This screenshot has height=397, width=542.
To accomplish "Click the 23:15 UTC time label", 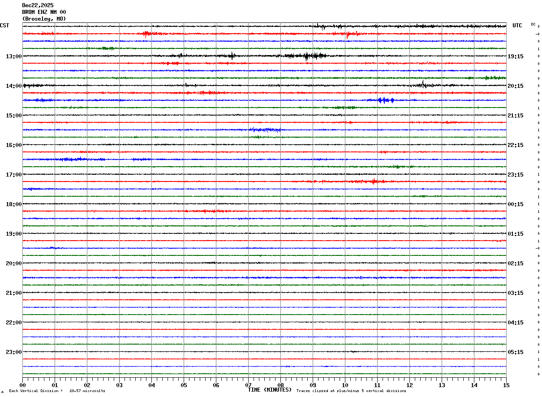I will pyautogui.click(x=516, y=175).
